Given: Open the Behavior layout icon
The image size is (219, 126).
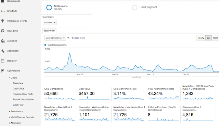Looking at the screenshot, I should pos(2,61).
